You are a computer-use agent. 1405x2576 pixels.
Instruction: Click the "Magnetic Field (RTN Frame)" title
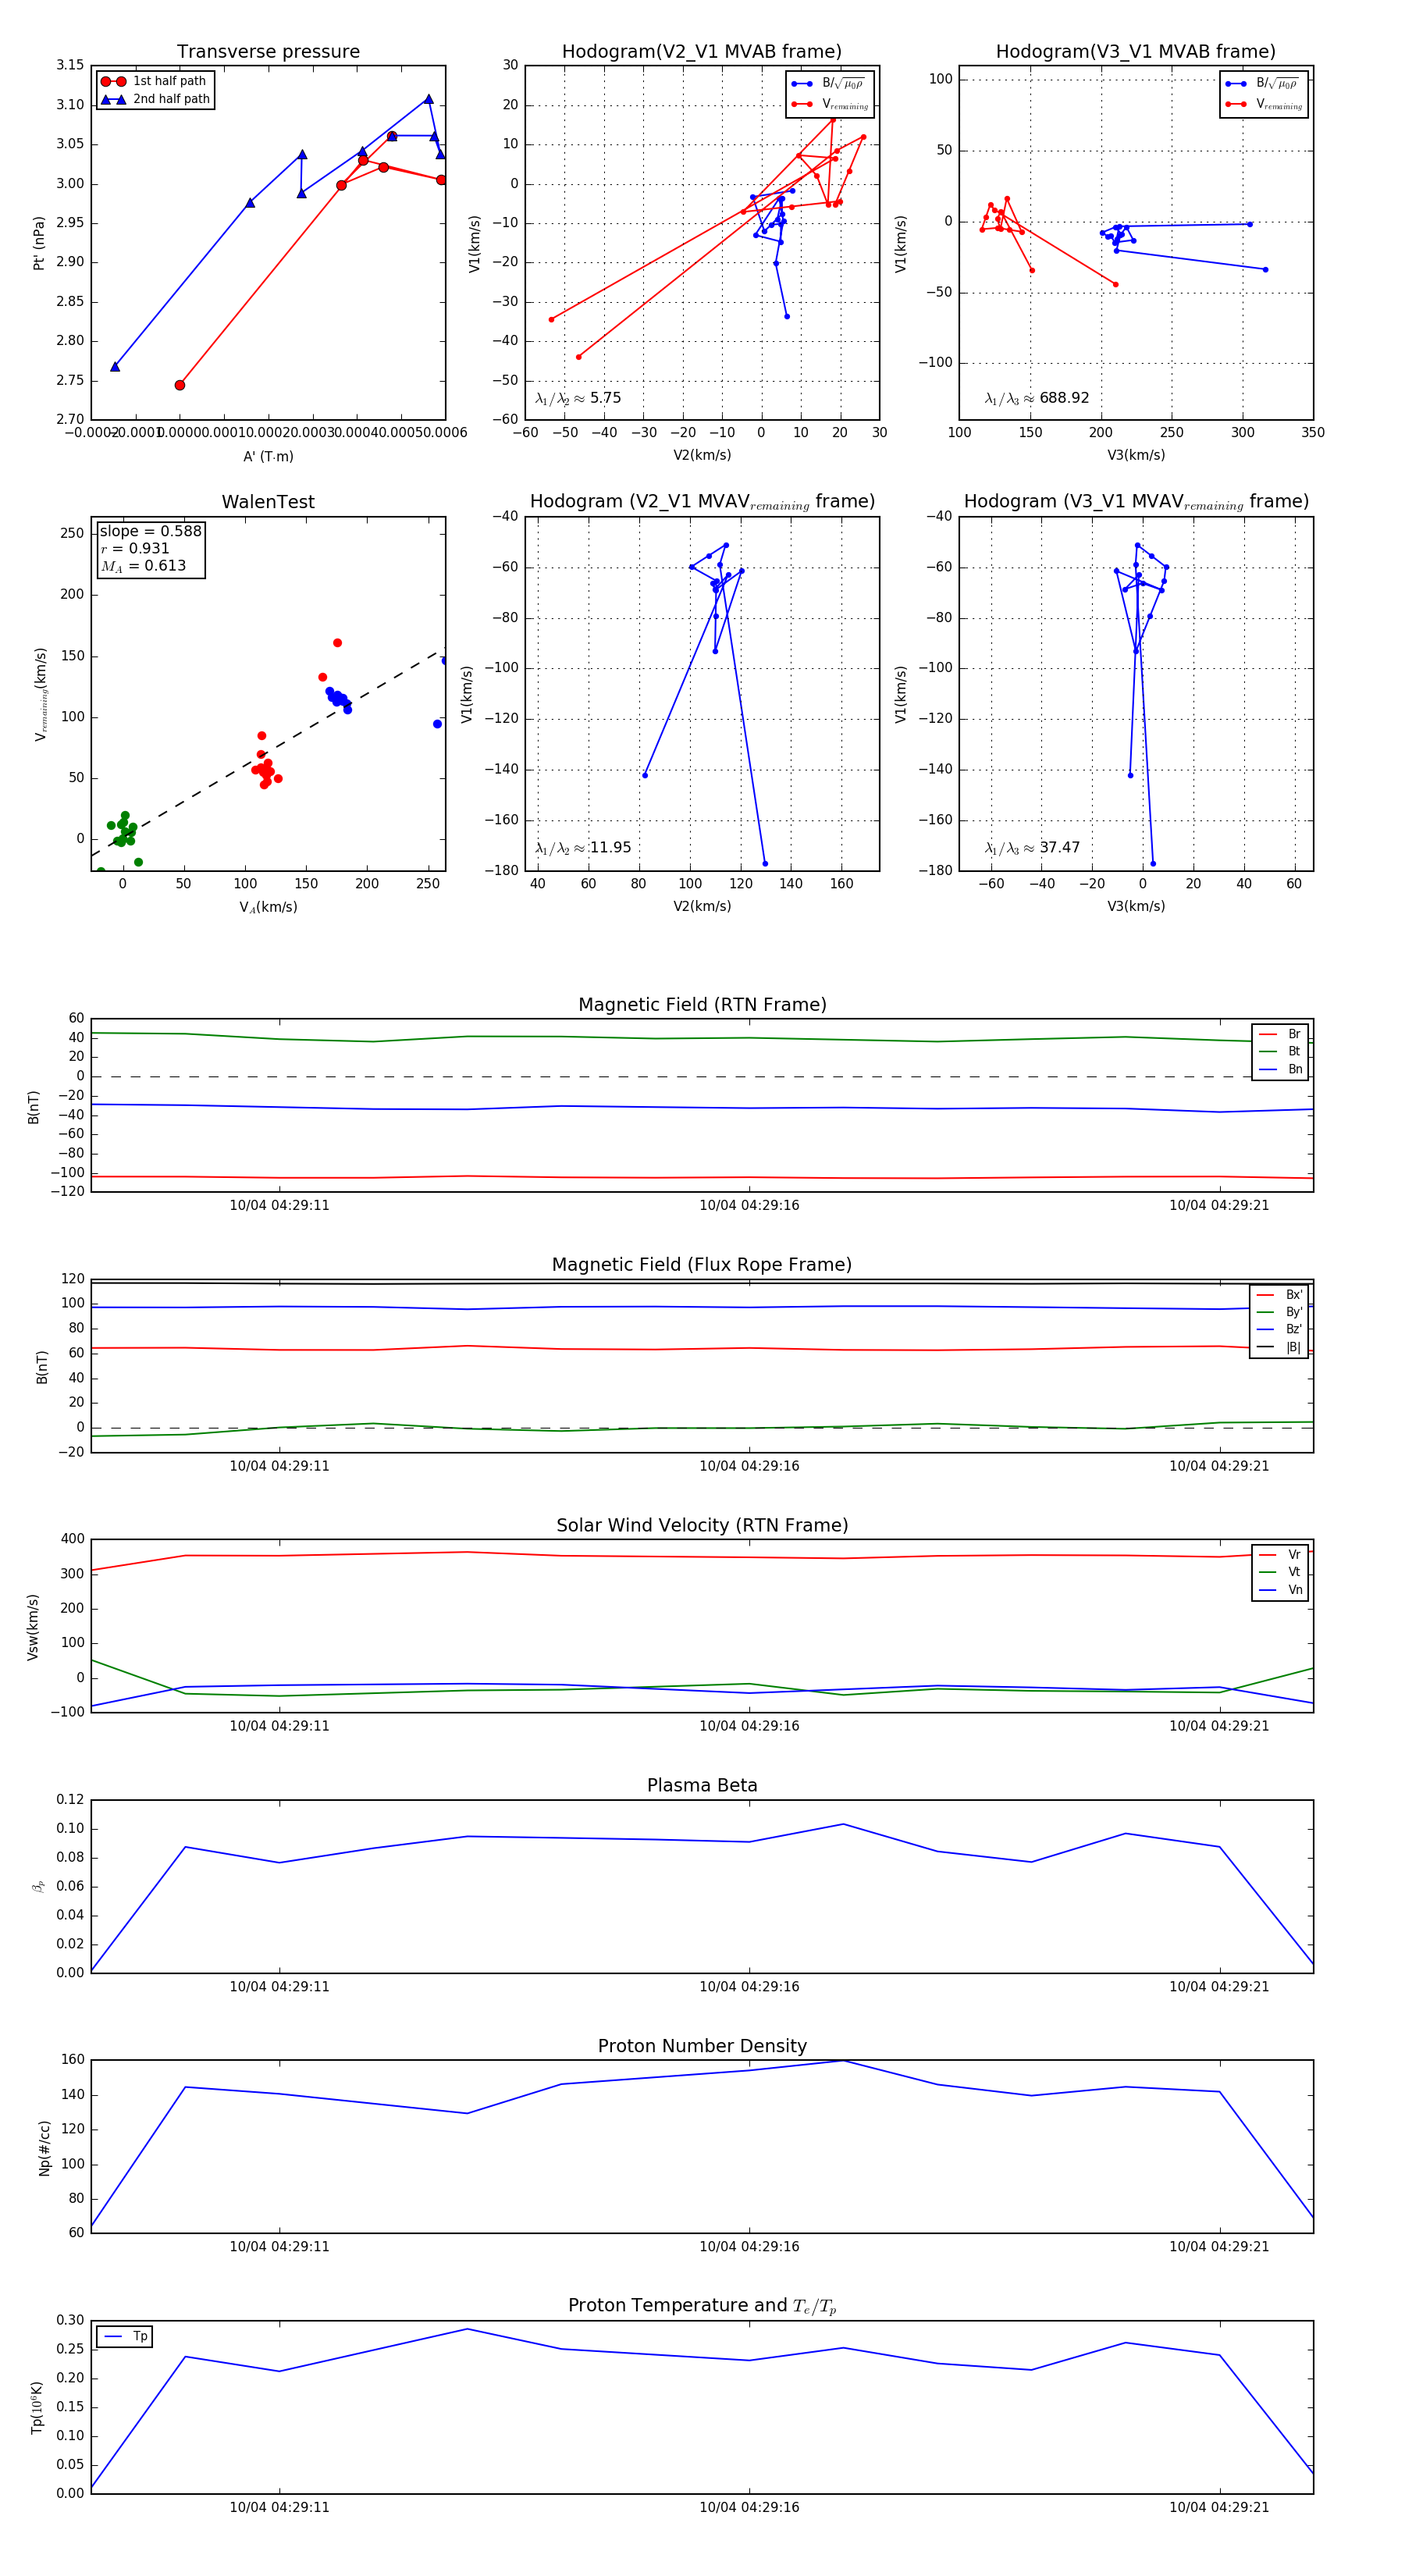tap(702, 1005)
